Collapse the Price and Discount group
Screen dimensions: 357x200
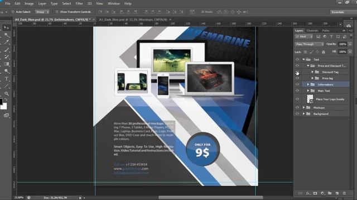click(x=308, y=66)
